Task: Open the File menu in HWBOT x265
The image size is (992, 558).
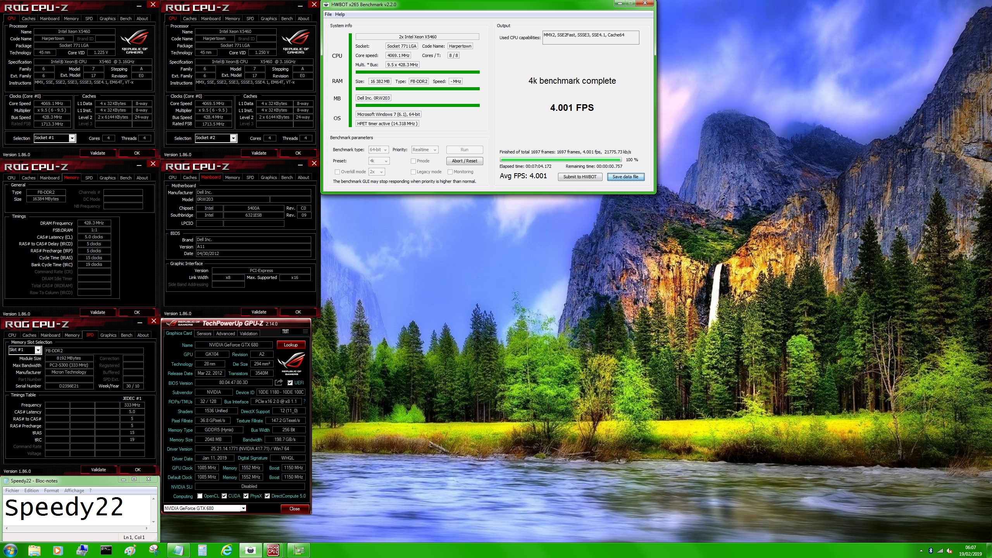Action: tap(328, 14)
